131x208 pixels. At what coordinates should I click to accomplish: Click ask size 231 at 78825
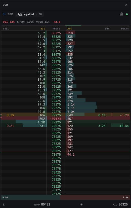[70, 144]
